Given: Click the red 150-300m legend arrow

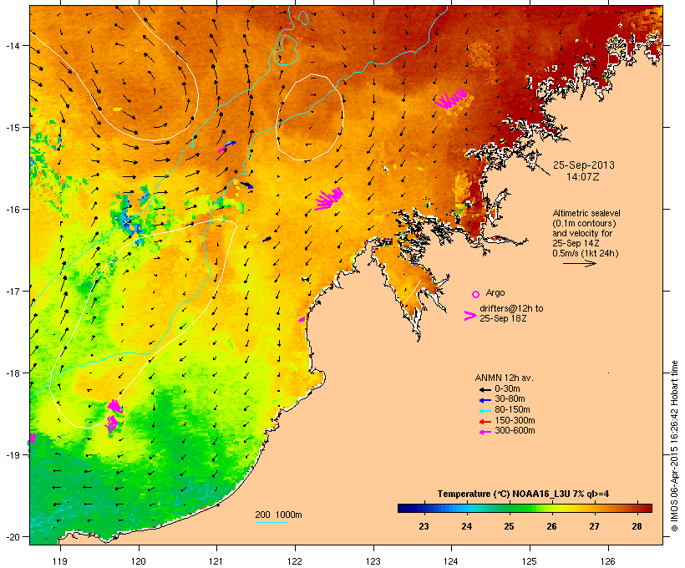Looking at the screenshot, I should tap(485, 422).
